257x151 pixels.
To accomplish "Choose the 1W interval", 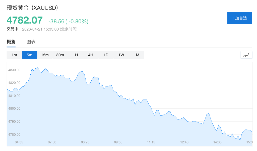I will click(x=121, y=55).
